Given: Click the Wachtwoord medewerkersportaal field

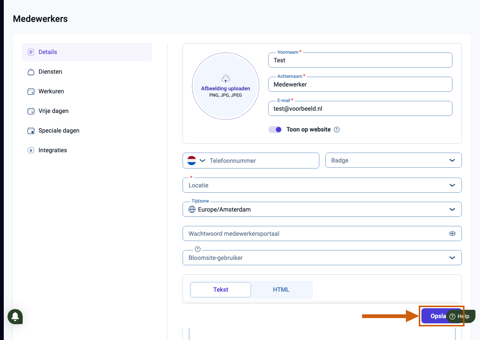Looking at the screenshot, I should pos(322,233).
